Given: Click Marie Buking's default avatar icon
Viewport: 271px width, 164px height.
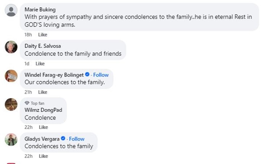Looking at the screenshot, I should (x=11, y=10).
